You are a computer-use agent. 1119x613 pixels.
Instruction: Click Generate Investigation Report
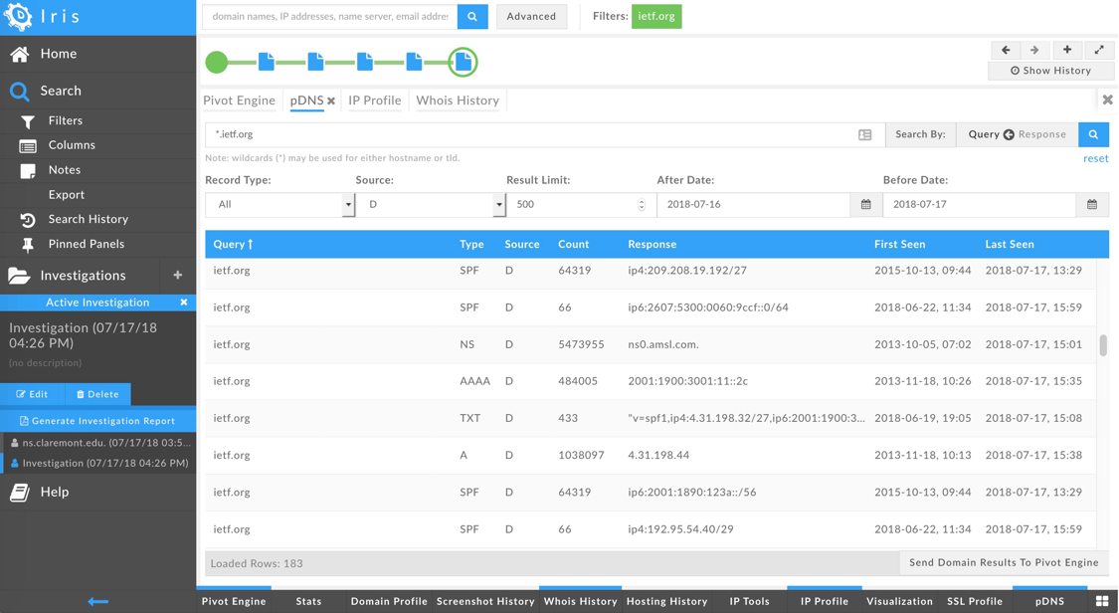[97, 421]
